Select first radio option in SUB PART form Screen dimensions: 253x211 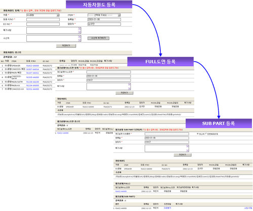point(198,134)
